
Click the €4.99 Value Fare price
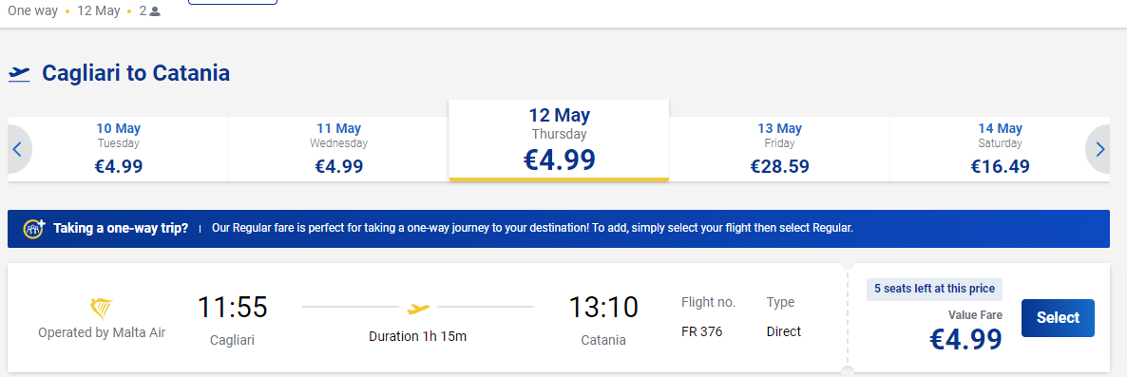point(966,340)
